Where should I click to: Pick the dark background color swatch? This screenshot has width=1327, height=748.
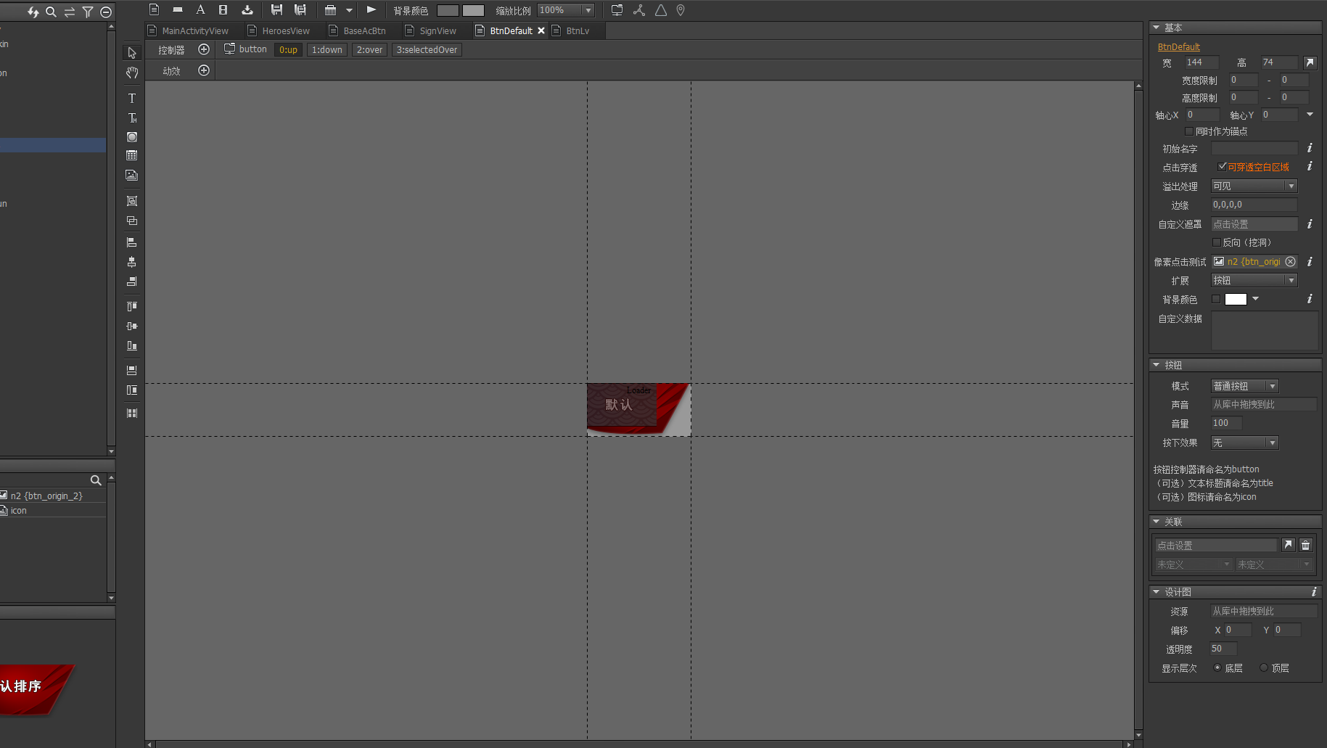pyautogui.click(x=448, y=10)
